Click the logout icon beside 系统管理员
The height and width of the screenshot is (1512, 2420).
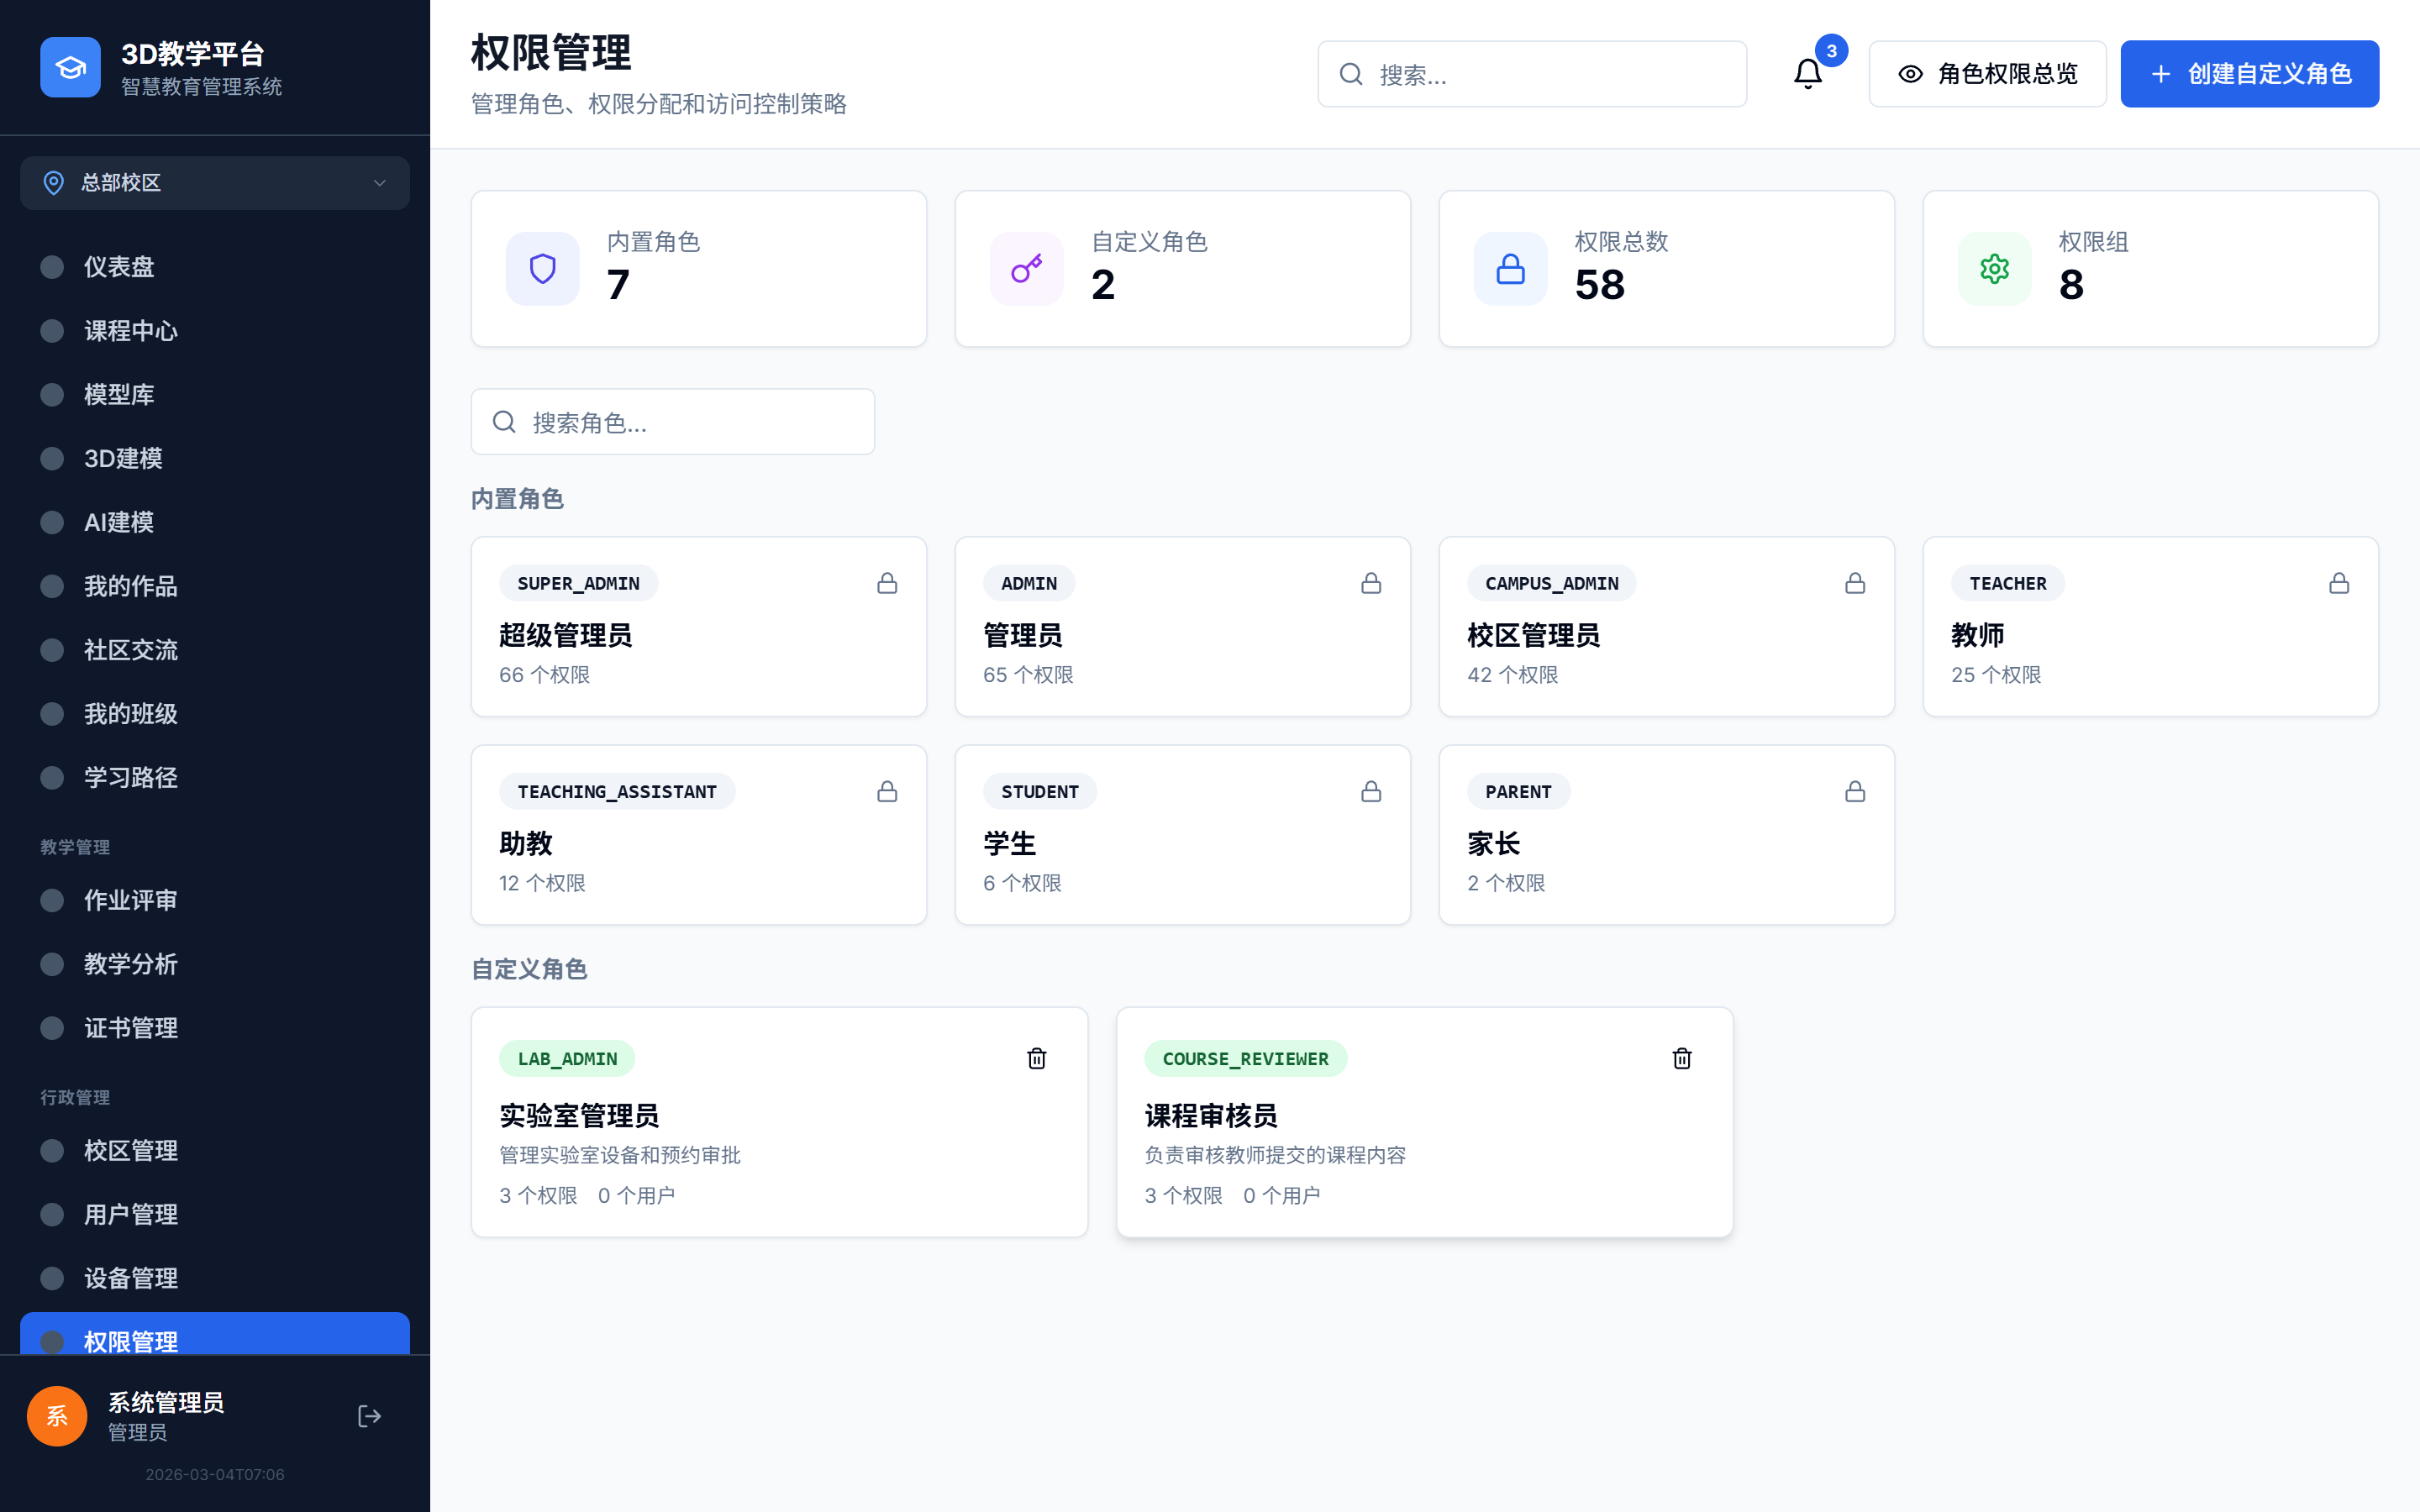pyautogui.click(x=369, y=1416)
